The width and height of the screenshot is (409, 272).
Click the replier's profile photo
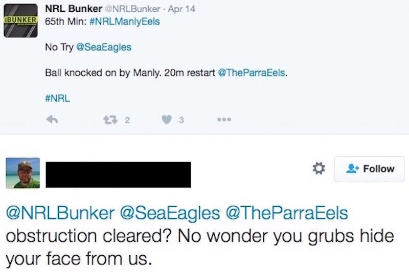click(22, 172)
